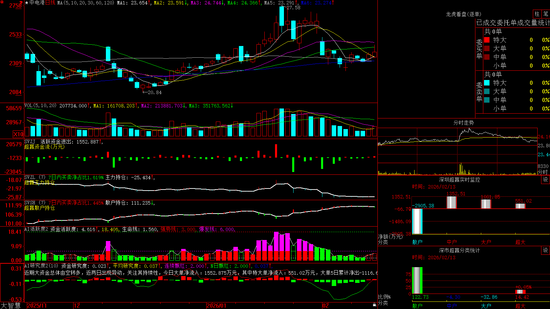
Task: Click the star icon beside 中电港
Action: tap(26, 3)
